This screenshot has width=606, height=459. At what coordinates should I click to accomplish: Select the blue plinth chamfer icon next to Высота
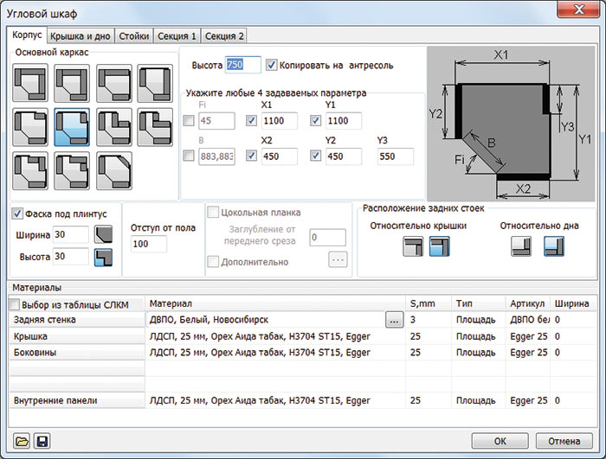click(x=103, y=257)
